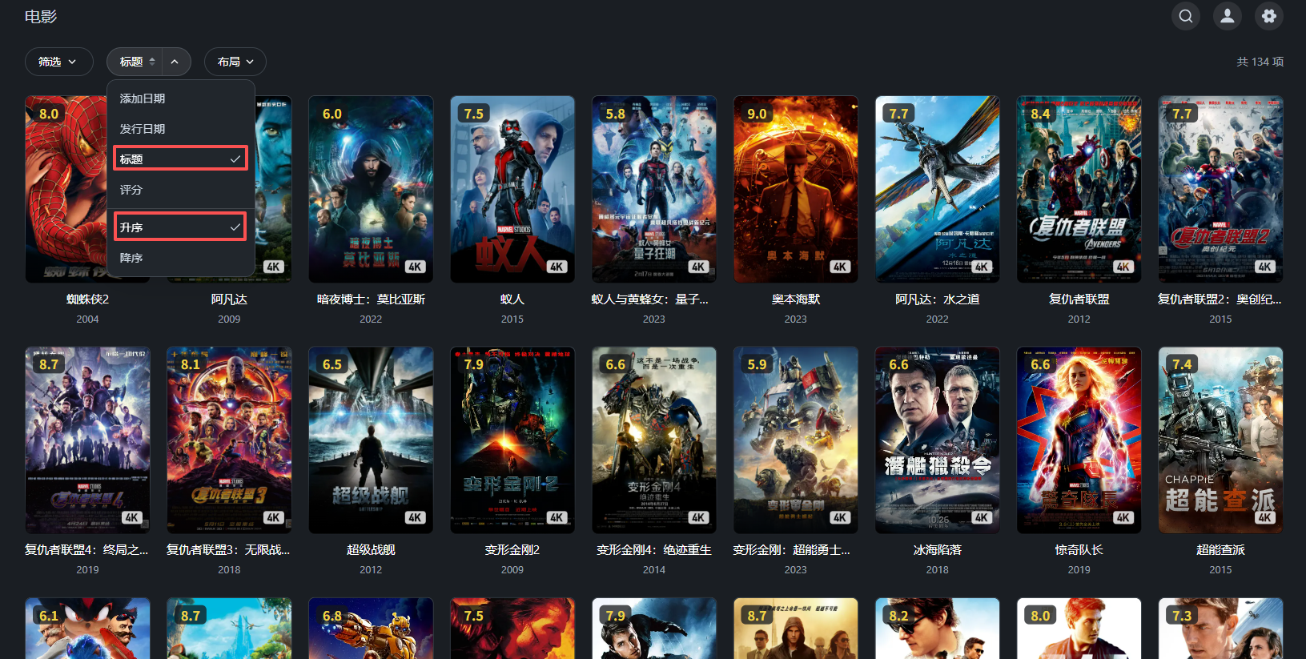The image size is (1306, 659).
Task: Open the 复仇者联盟4 poster
Action: (x=87, y=440)
